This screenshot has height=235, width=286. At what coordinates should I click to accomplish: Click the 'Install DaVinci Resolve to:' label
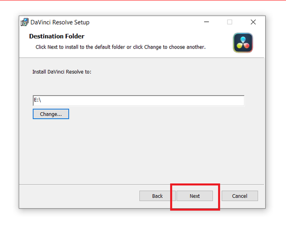62,72
